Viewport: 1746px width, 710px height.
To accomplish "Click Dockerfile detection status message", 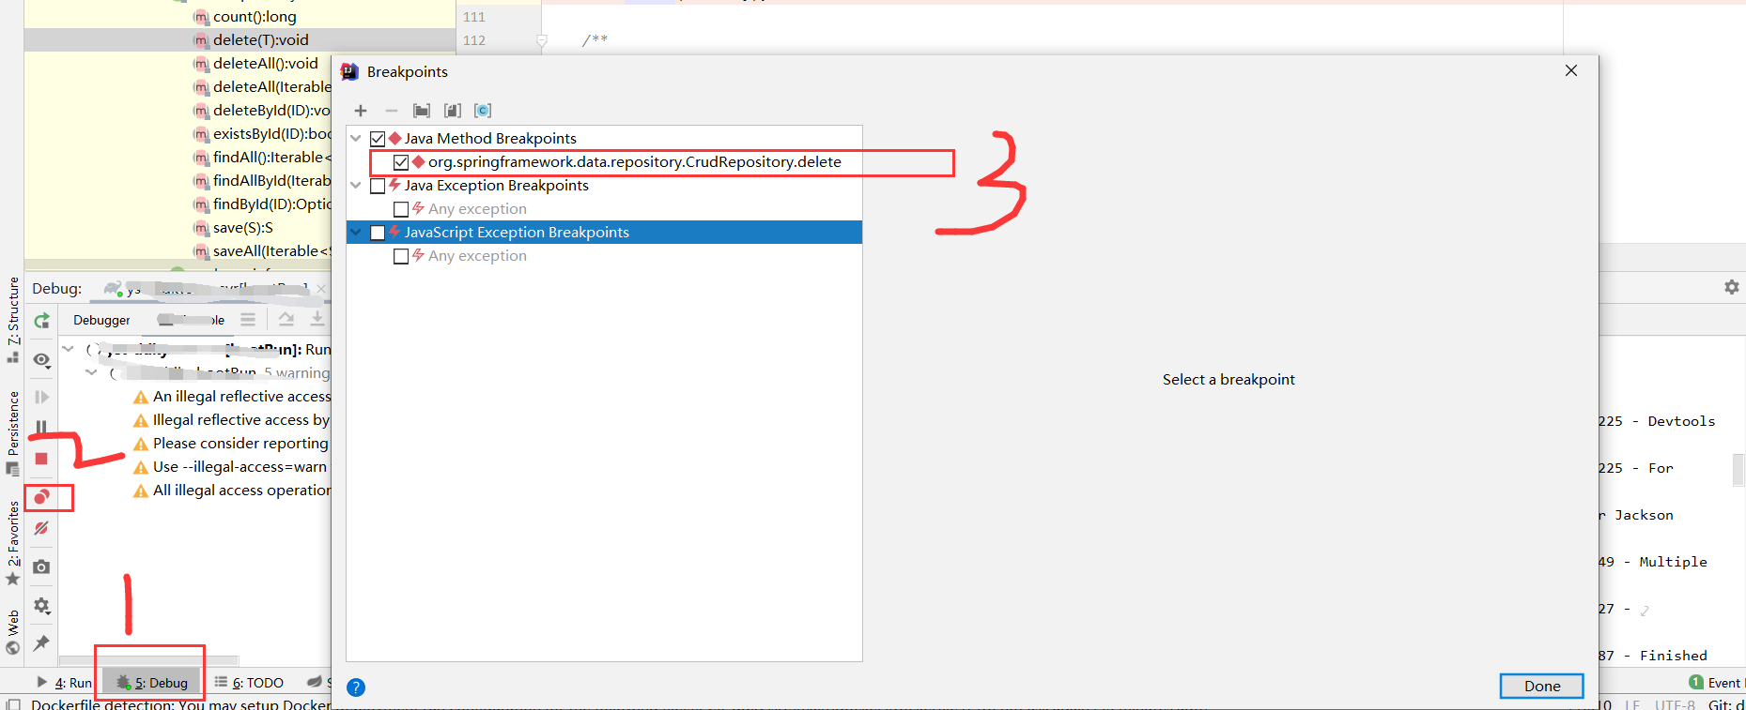I will tap(181, 704).
